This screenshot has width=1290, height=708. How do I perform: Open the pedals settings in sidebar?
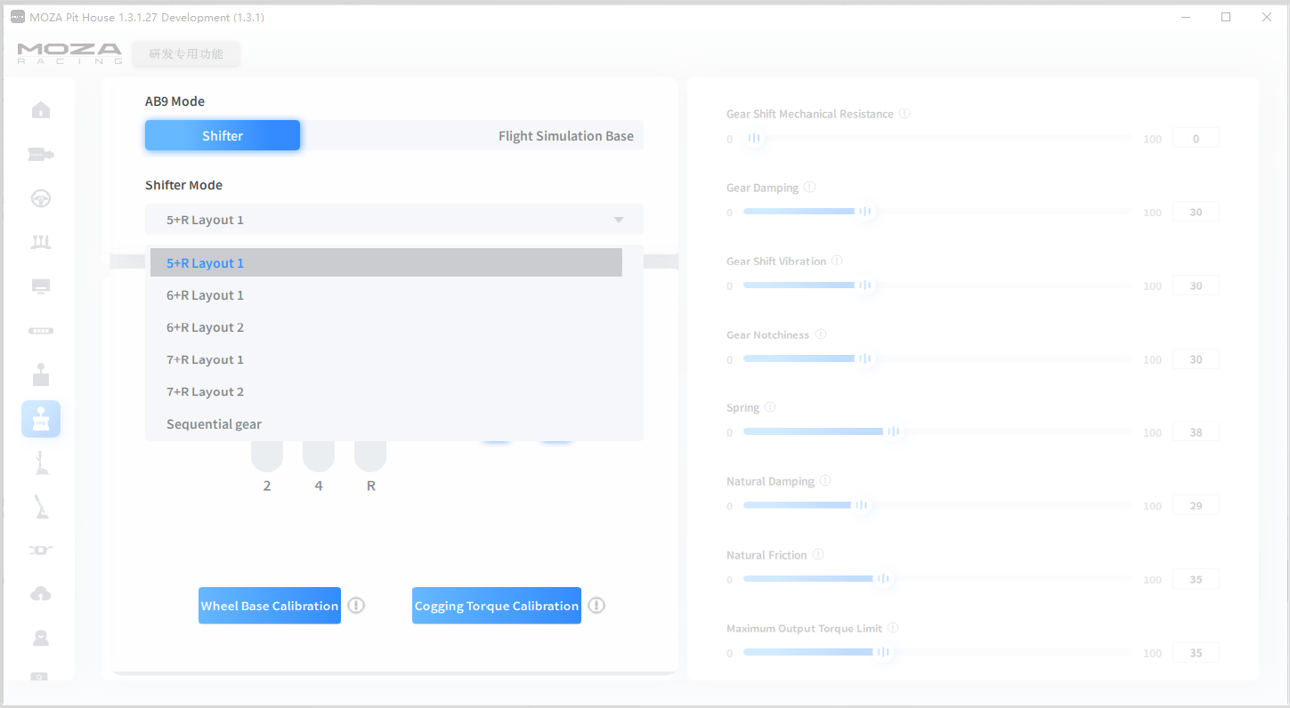point(41,242)
